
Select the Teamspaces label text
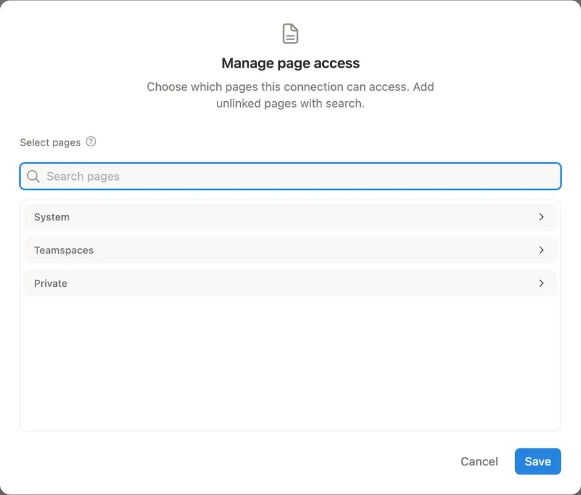[x=64, y=251]
